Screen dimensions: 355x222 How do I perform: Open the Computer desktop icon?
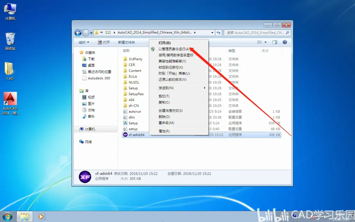coord(10,12)
